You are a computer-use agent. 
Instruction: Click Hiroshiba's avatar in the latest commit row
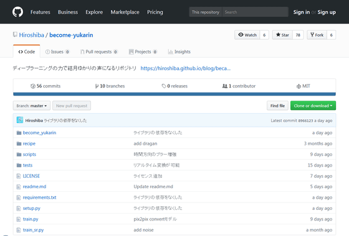(20, 120)
